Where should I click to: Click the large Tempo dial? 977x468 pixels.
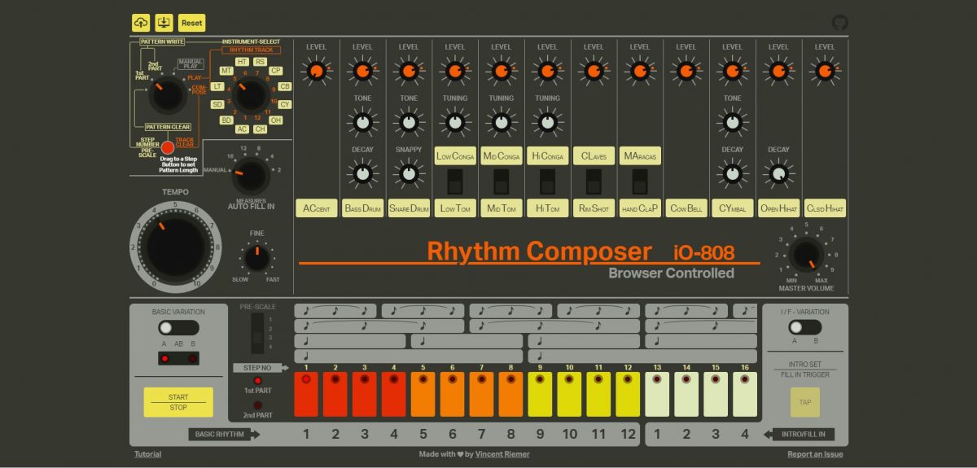pyautogui.click(x=174, y=246)
